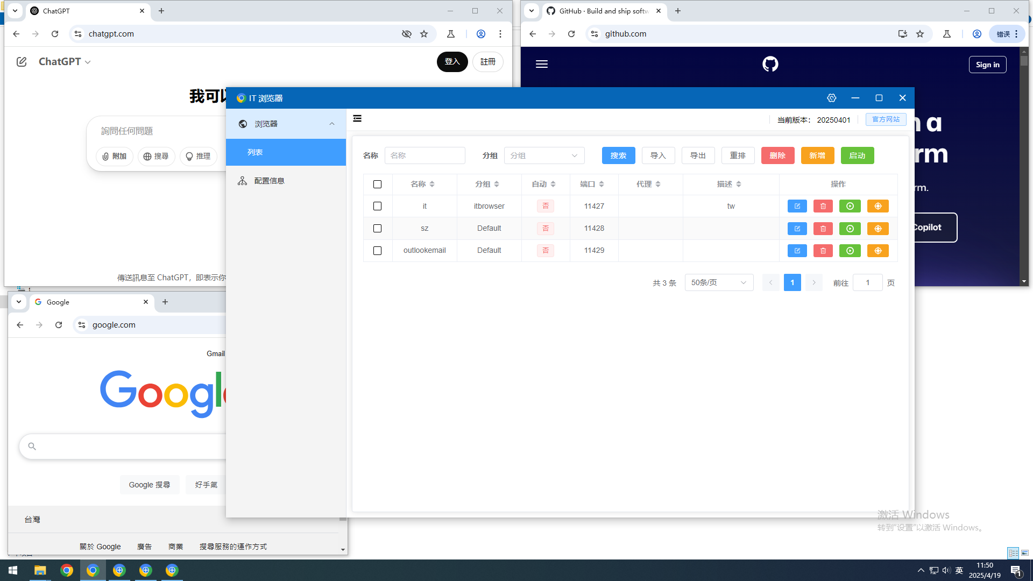Open the 50条/页 page size dropdown
The image size is (1033, 581).
click(x=719, y=282)
